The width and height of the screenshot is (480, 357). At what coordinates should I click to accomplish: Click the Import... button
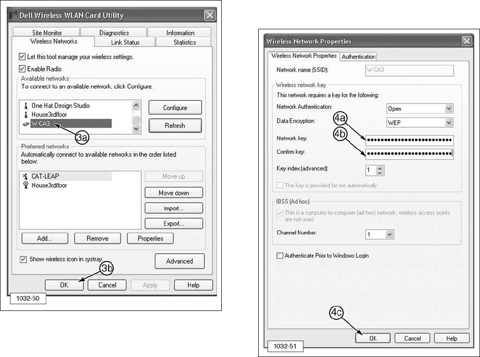174,208
